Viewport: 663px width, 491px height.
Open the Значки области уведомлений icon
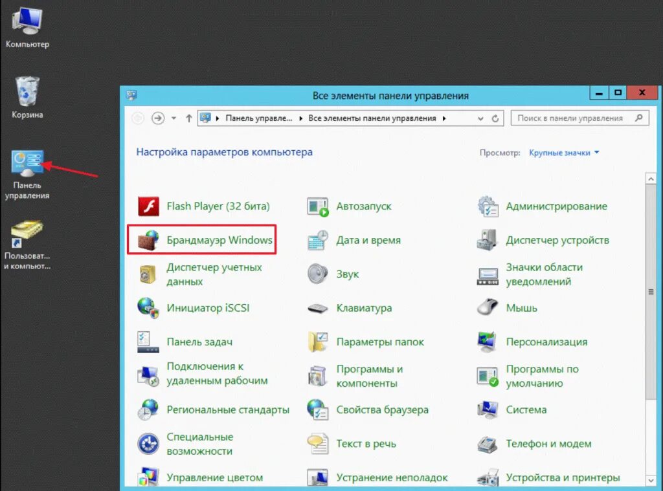[x=488, y=276]
